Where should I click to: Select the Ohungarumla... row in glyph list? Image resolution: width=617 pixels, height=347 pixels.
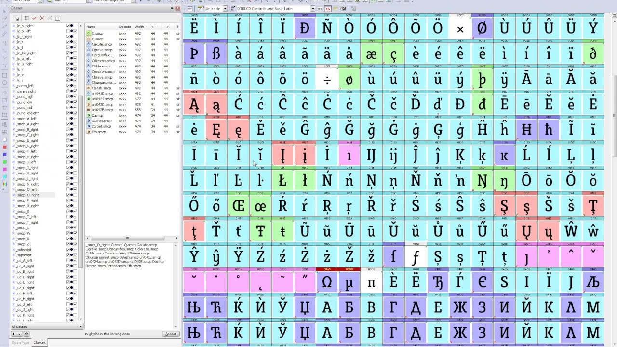133,82
